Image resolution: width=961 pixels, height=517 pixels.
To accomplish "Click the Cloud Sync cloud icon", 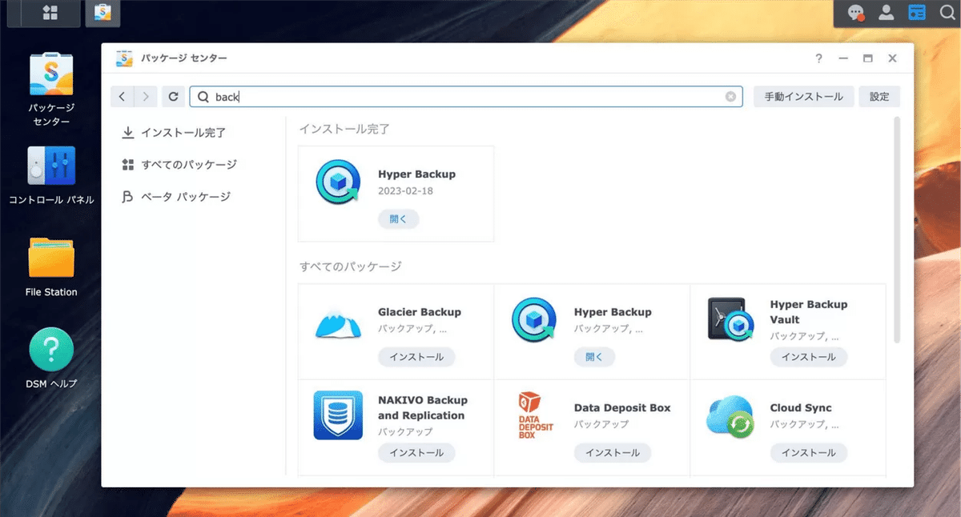I will tap(730, 416).
